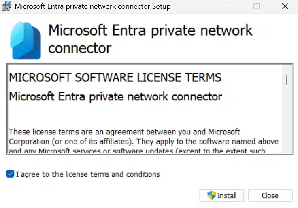Click the product name subheading in the license box

tap(115, 97)
